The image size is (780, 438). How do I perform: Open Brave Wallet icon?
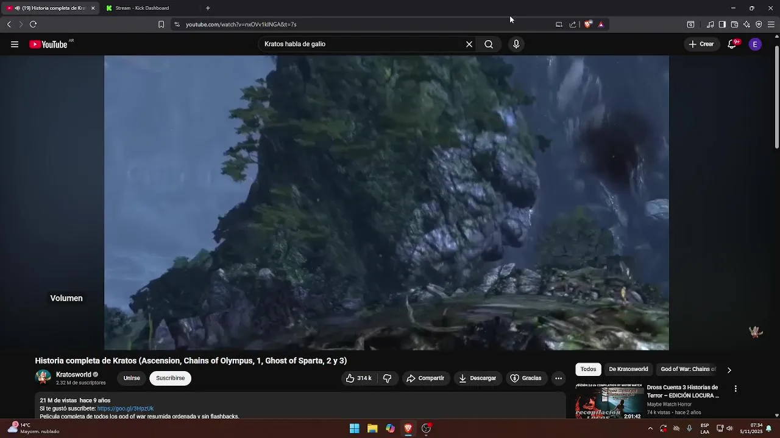click(734, 24)
